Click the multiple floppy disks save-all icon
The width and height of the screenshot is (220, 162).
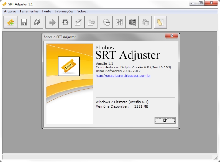click(37, 22)
